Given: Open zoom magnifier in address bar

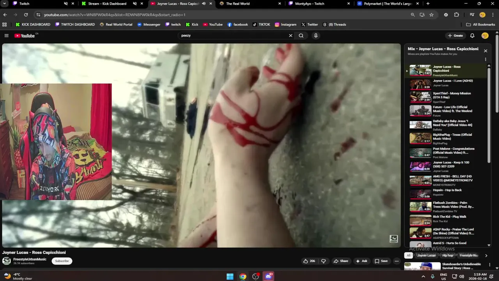Looking at the screenshot, I should [x=413, y=14].
